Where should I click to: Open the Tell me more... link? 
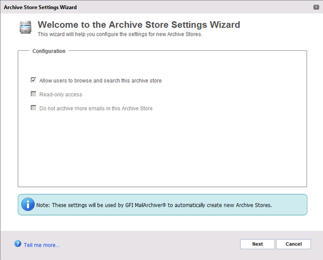point(42,245)
